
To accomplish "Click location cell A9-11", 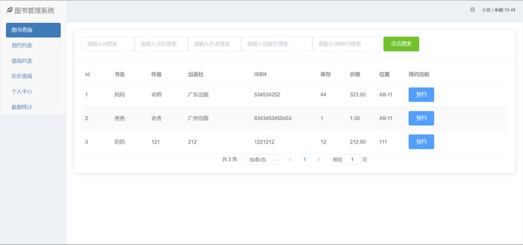I will pos(386,118).
